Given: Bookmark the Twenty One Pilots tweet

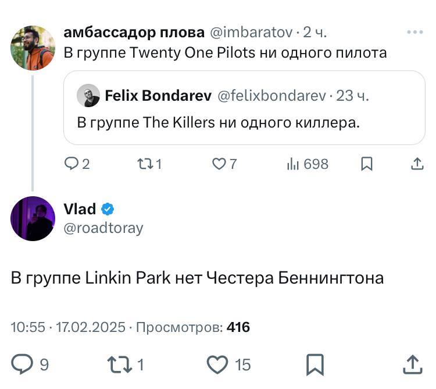Looking at the screenshot, I should 367,164.
